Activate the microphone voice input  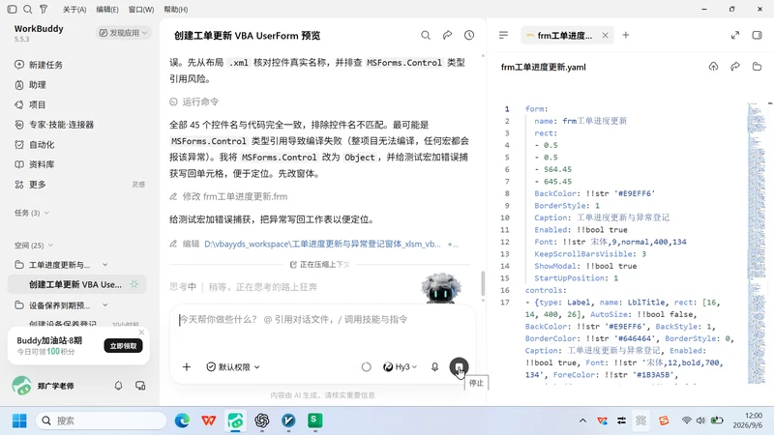pyautogui.click(x=434, y=367)
